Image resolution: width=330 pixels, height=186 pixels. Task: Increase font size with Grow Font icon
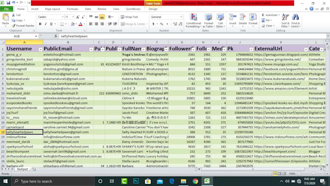point(78,17)
